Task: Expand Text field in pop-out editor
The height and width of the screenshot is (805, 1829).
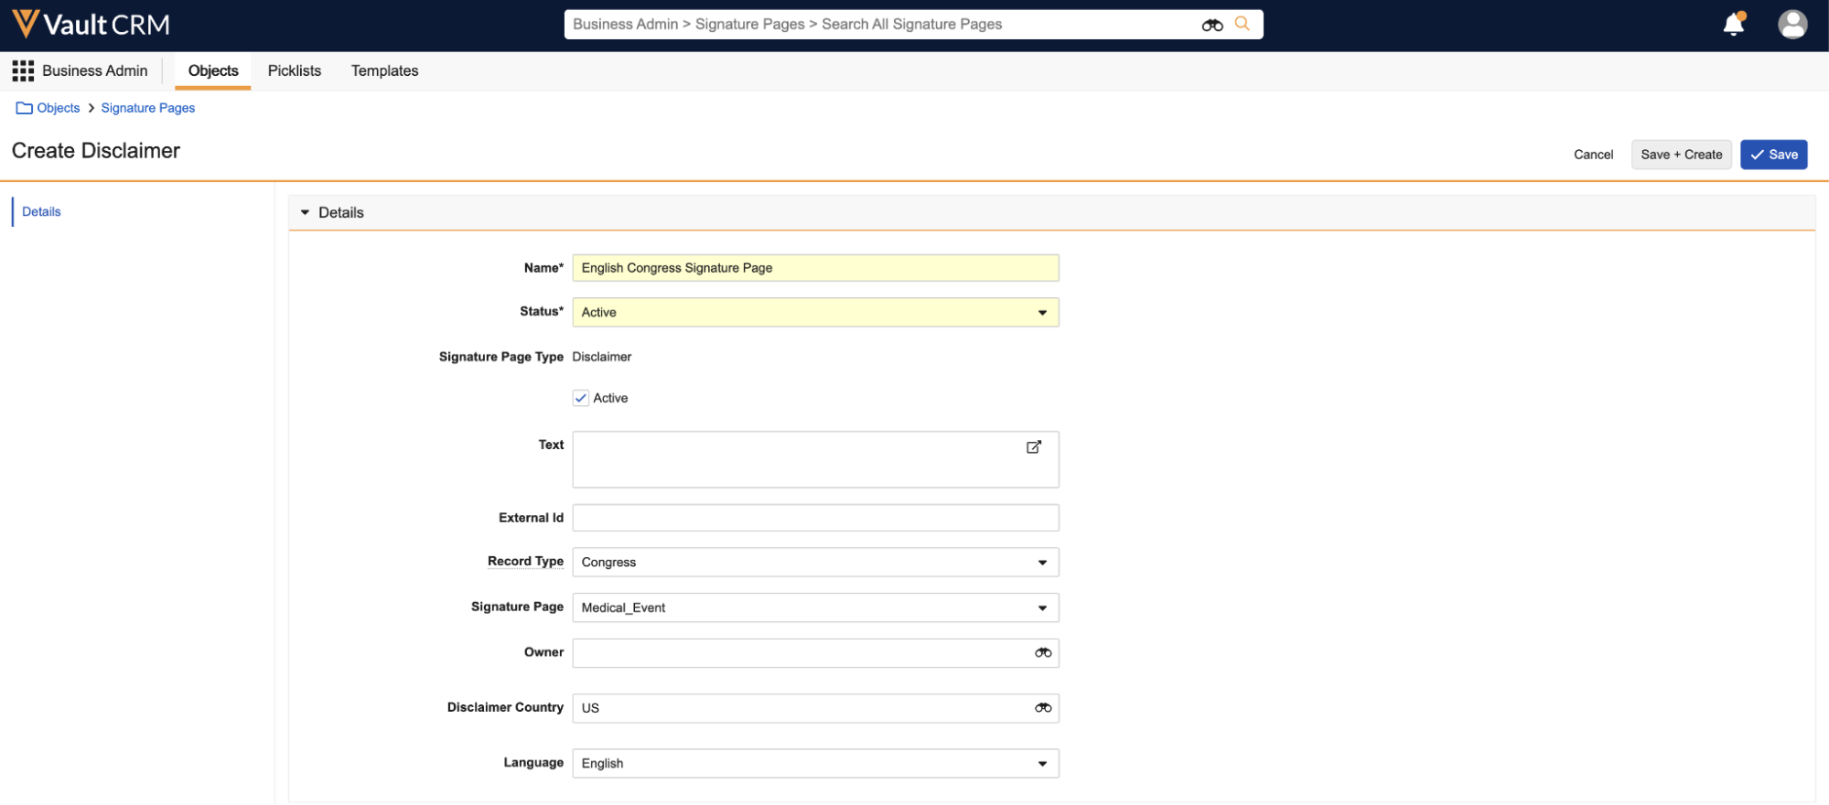Action: (x=1033, y=447)
